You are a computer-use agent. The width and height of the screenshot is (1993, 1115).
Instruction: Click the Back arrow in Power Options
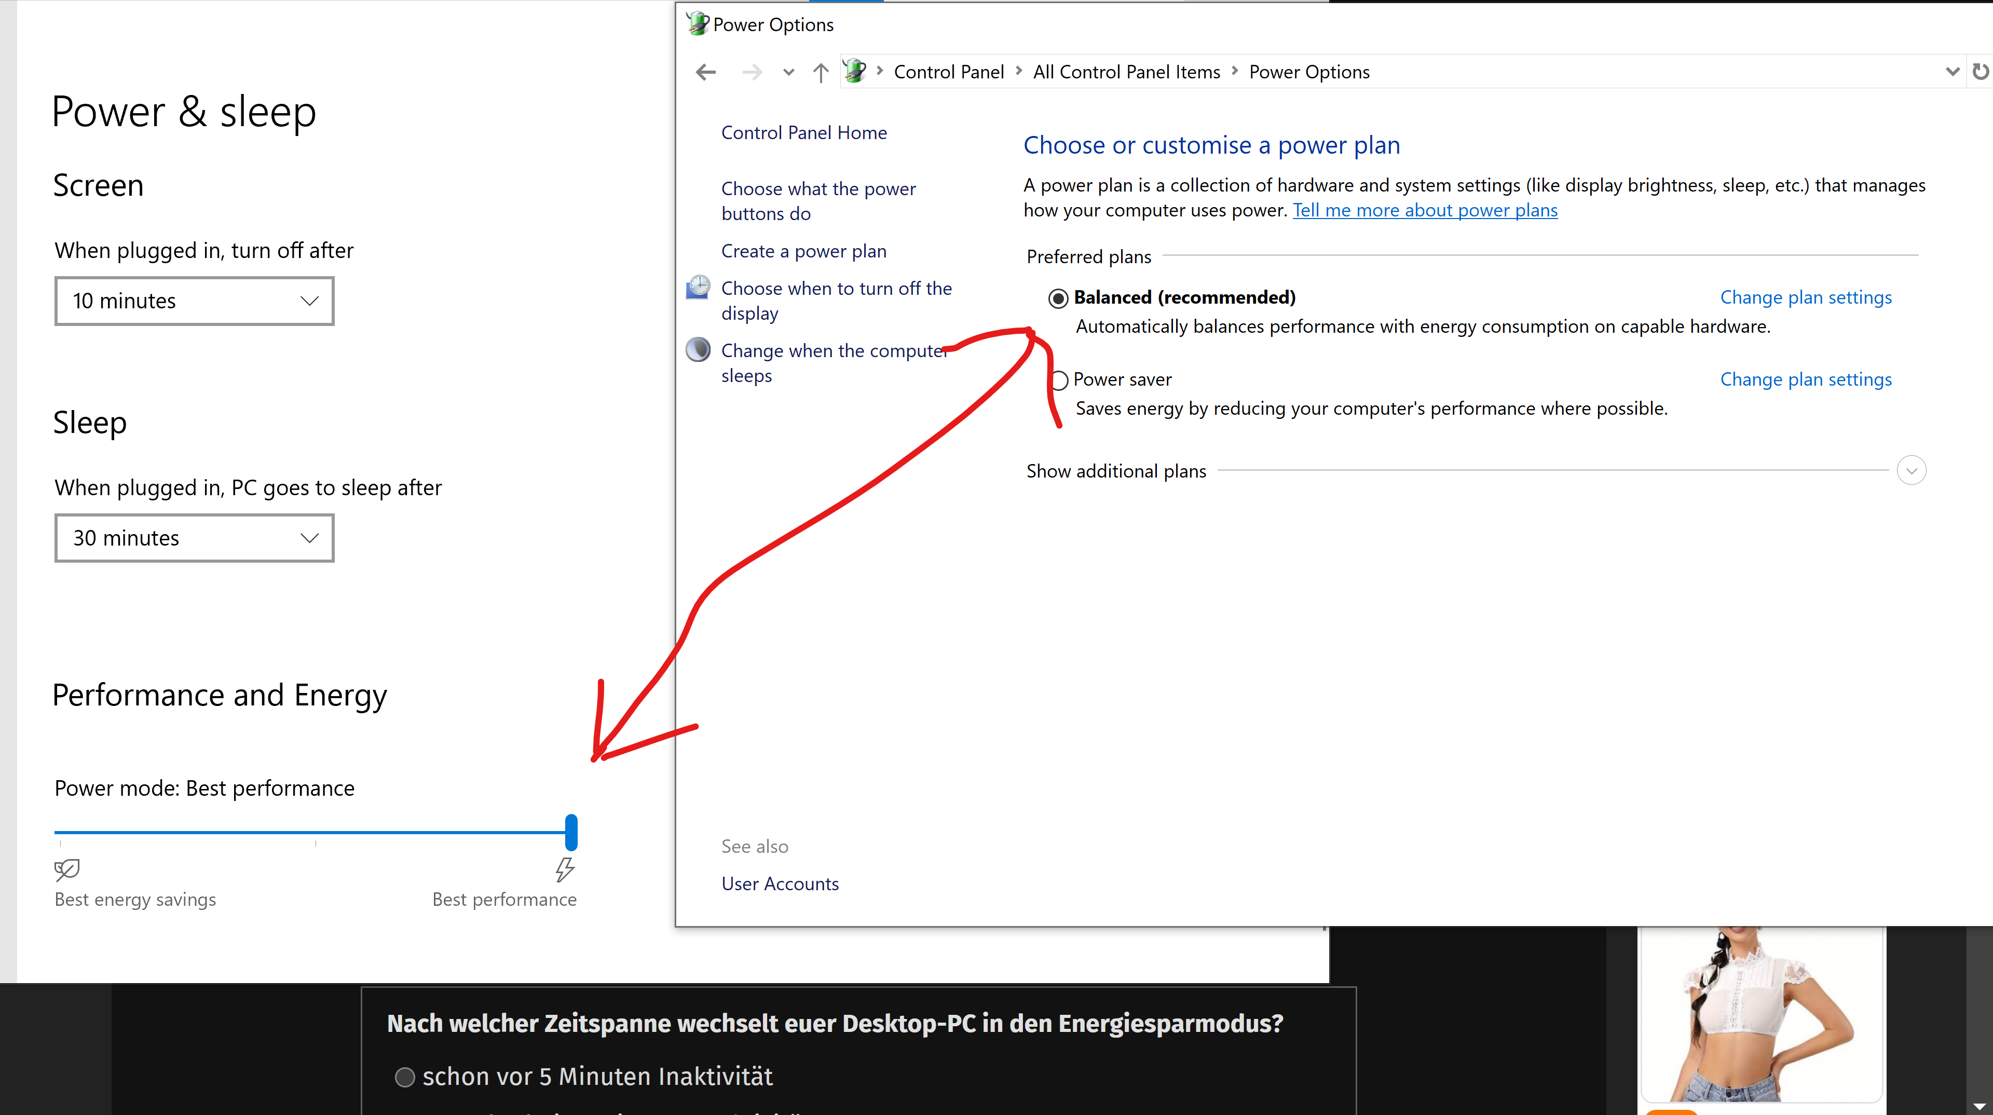coord(705,72)
